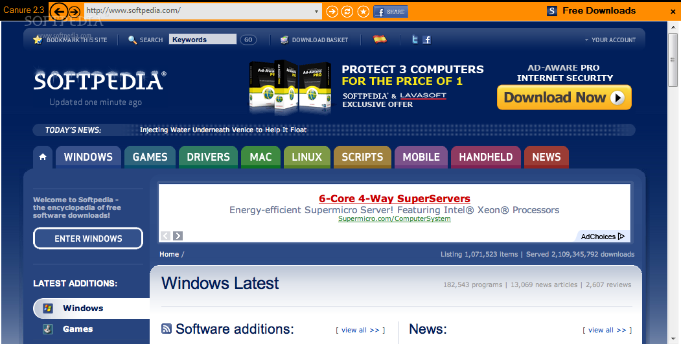Open the Venice news headline
The image size is (681, 348).
tap(223, 130)
